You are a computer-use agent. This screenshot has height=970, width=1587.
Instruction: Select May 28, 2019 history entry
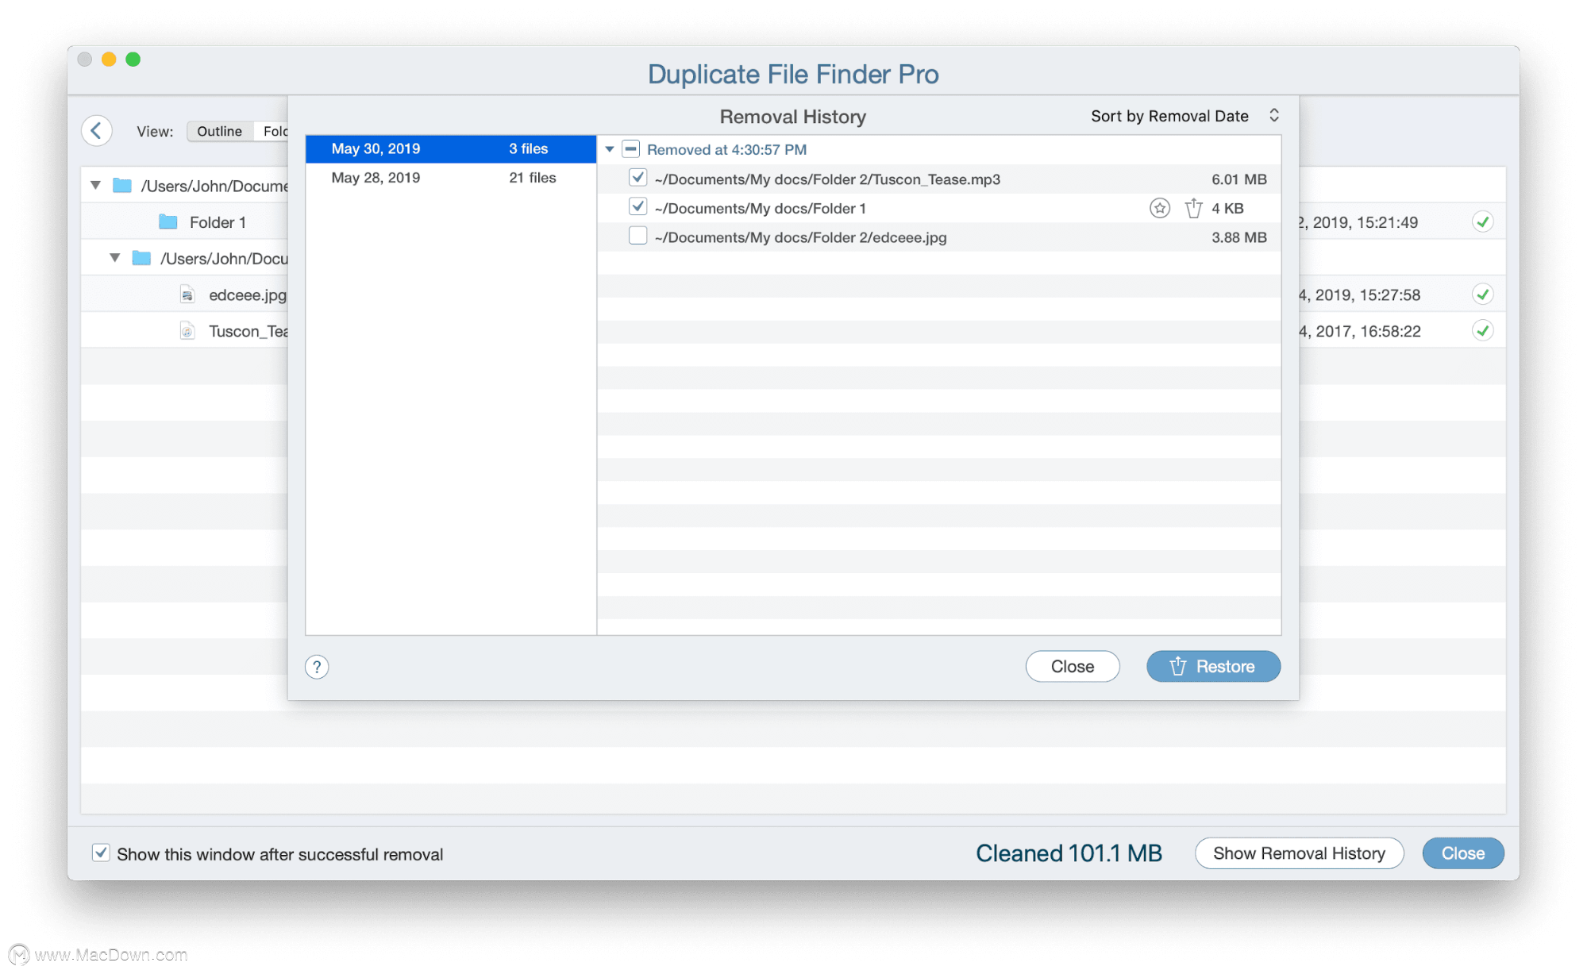coord(450,178)
